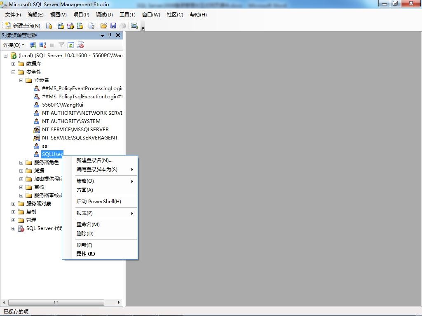Image resolution: width=422 pixels, height=316 pixels.
Task: Select the sa login
Action: [x=45, y=146]
